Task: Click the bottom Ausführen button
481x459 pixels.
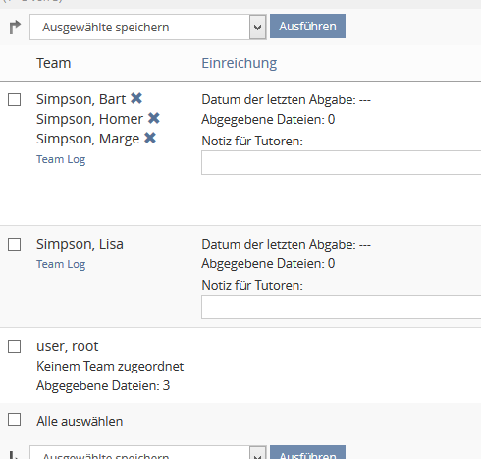Action: [307, 452]
